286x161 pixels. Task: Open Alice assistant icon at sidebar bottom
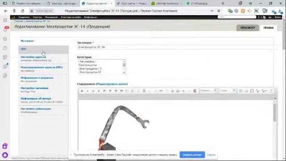pos(5,155)
